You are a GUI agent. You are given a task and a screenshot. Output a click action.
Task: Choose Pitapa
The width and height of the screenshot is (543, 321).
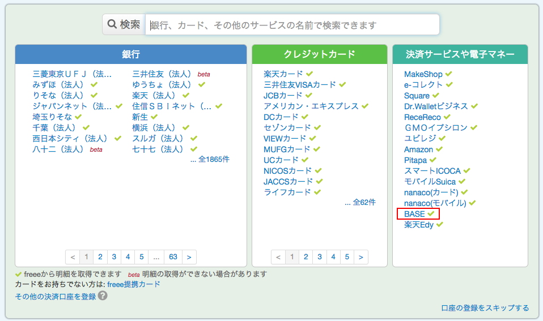pos(415,161)
